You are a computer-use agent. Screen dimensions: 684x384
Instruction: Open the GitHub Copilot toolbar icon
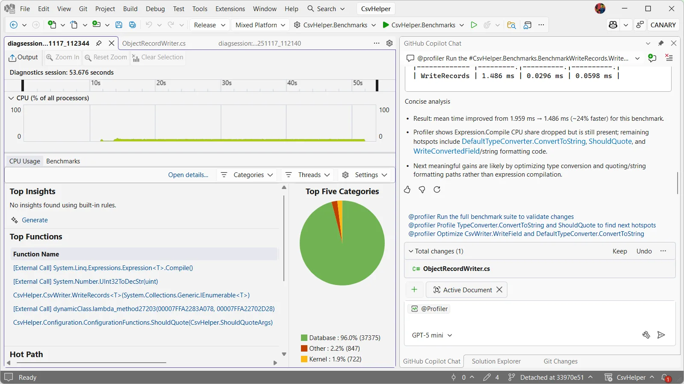click(613, 25)
